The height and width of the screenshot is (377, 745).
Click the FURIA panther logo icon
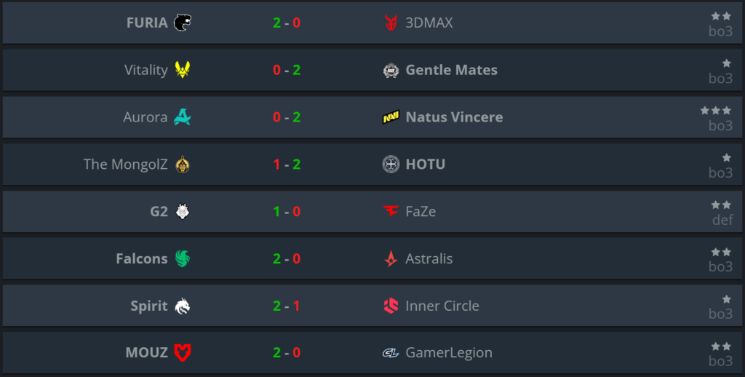pos(182,23)
